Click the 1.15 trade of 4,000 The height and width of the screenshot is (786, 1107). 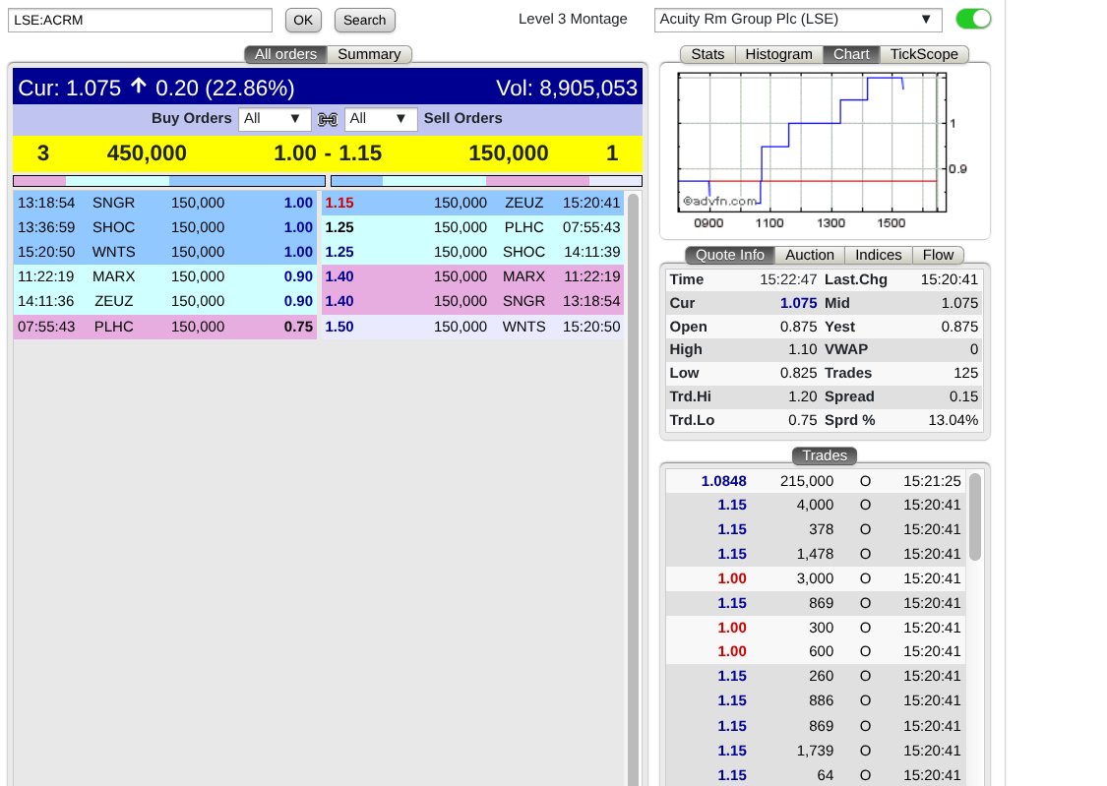coord(816,506)
